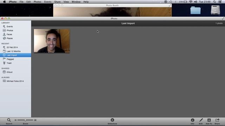The height and width of the screenshot is (126, 225).
Task: Open the File menu
Action: (x=21, y=2)
